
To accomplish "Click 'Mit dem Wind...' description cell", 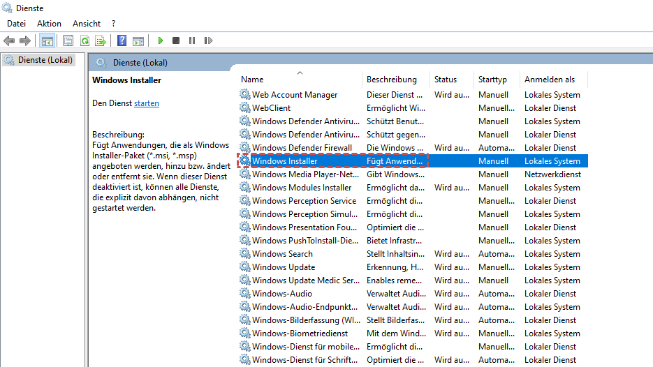I will (396, 334).
